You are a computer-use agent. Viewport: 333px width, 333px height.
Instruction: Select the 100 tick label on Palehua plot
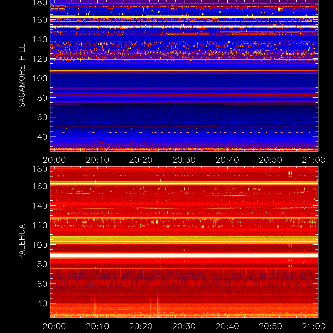point(40,245)
